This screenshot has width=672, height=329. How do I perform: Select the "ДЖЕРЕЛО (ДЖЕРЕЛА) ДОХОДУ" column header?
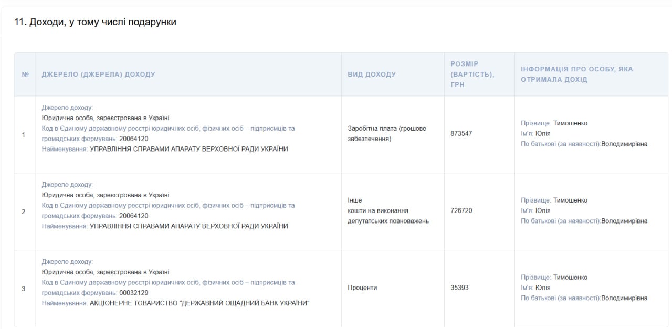point(98,75)
